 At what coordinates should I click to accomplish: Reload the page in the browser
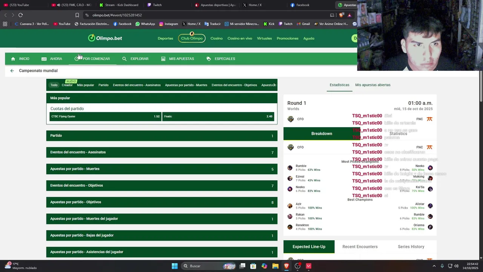(20, 15)
